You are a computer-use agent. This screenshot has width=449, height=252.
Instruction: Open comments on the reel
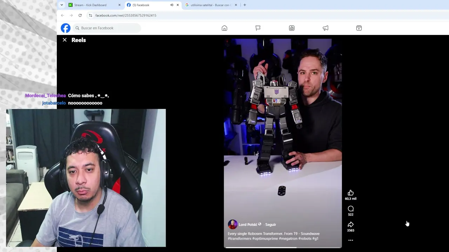click(x=350, y=209)
